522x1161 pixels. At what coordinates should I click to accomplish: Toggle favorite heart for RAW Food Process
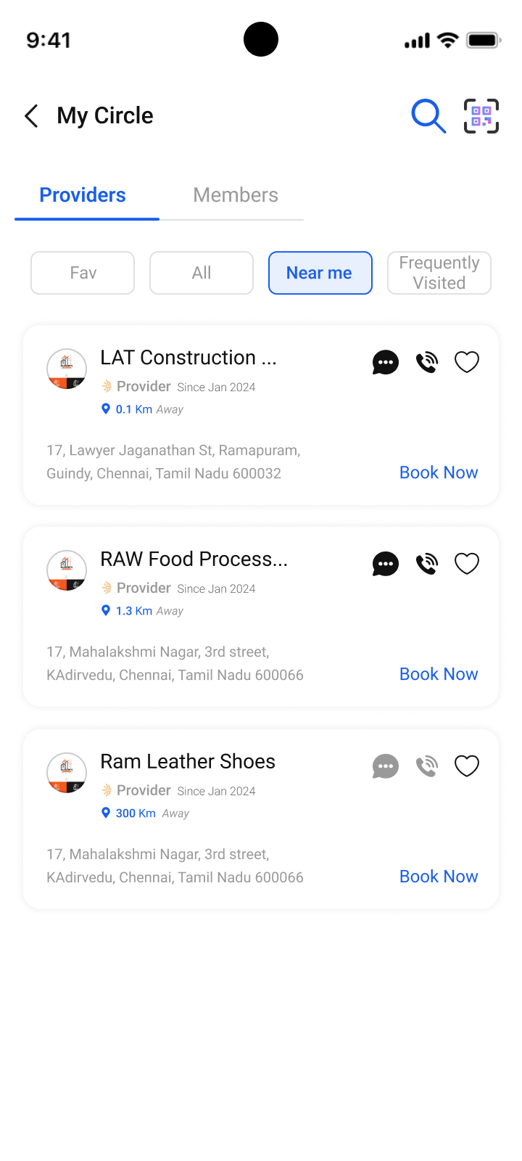(x=467, y=564)
